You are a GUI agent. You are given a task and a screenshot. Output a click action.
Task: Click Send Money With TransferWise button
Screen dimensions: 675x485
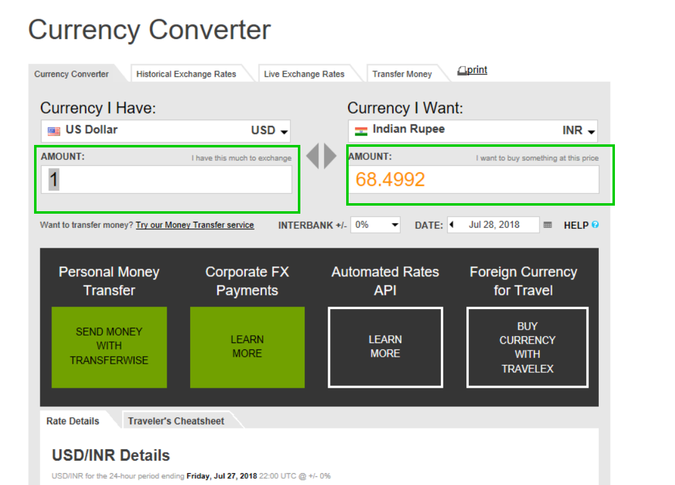[109, 346]
